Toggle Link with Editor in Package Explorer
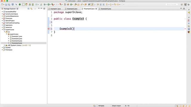The height and width of the screenshot is (107, 191). click(x=32, y=9)
